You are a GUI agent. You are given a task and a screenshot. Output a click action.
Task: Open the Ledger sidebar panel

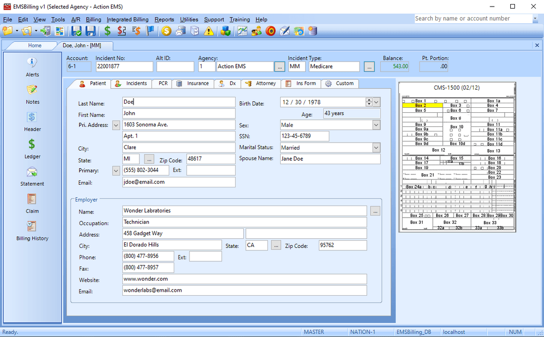tap(32, 148)
